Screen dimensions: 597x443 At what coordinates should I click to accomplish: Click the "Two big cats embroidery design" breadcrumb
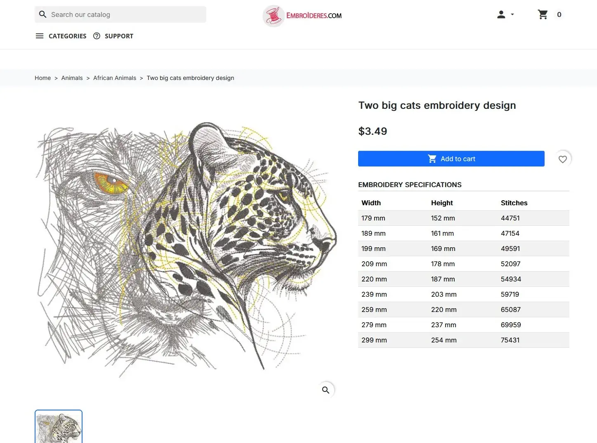[x=190, y=78]
